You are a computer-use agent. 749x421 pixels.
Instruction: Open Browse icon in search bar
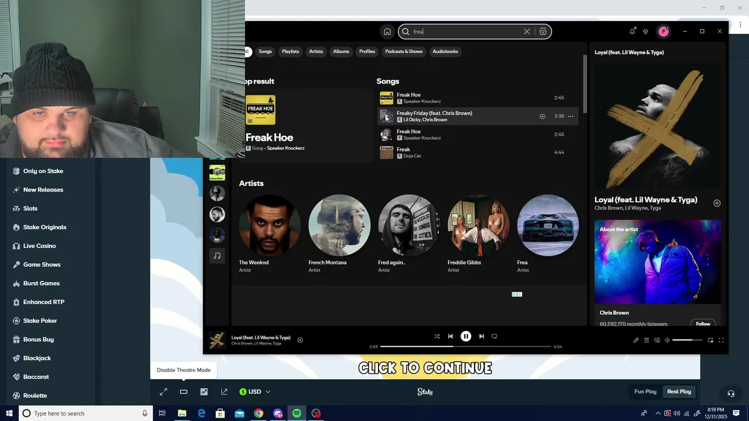pos(543,32)
